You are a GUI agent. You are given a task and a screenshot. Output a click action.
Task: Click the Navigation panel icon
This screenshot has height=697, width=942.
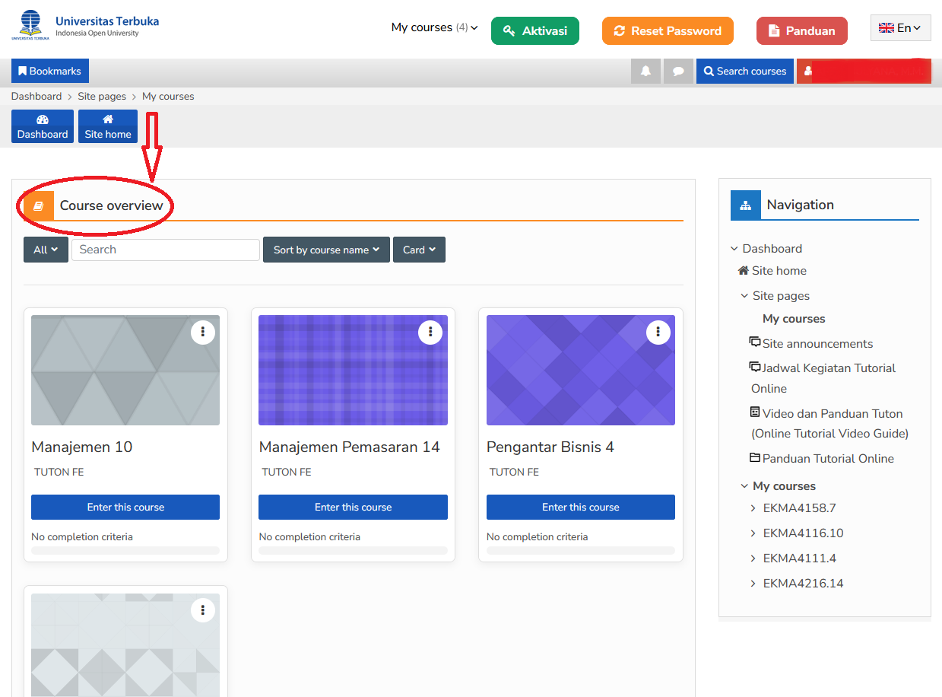tap(747, 204)
